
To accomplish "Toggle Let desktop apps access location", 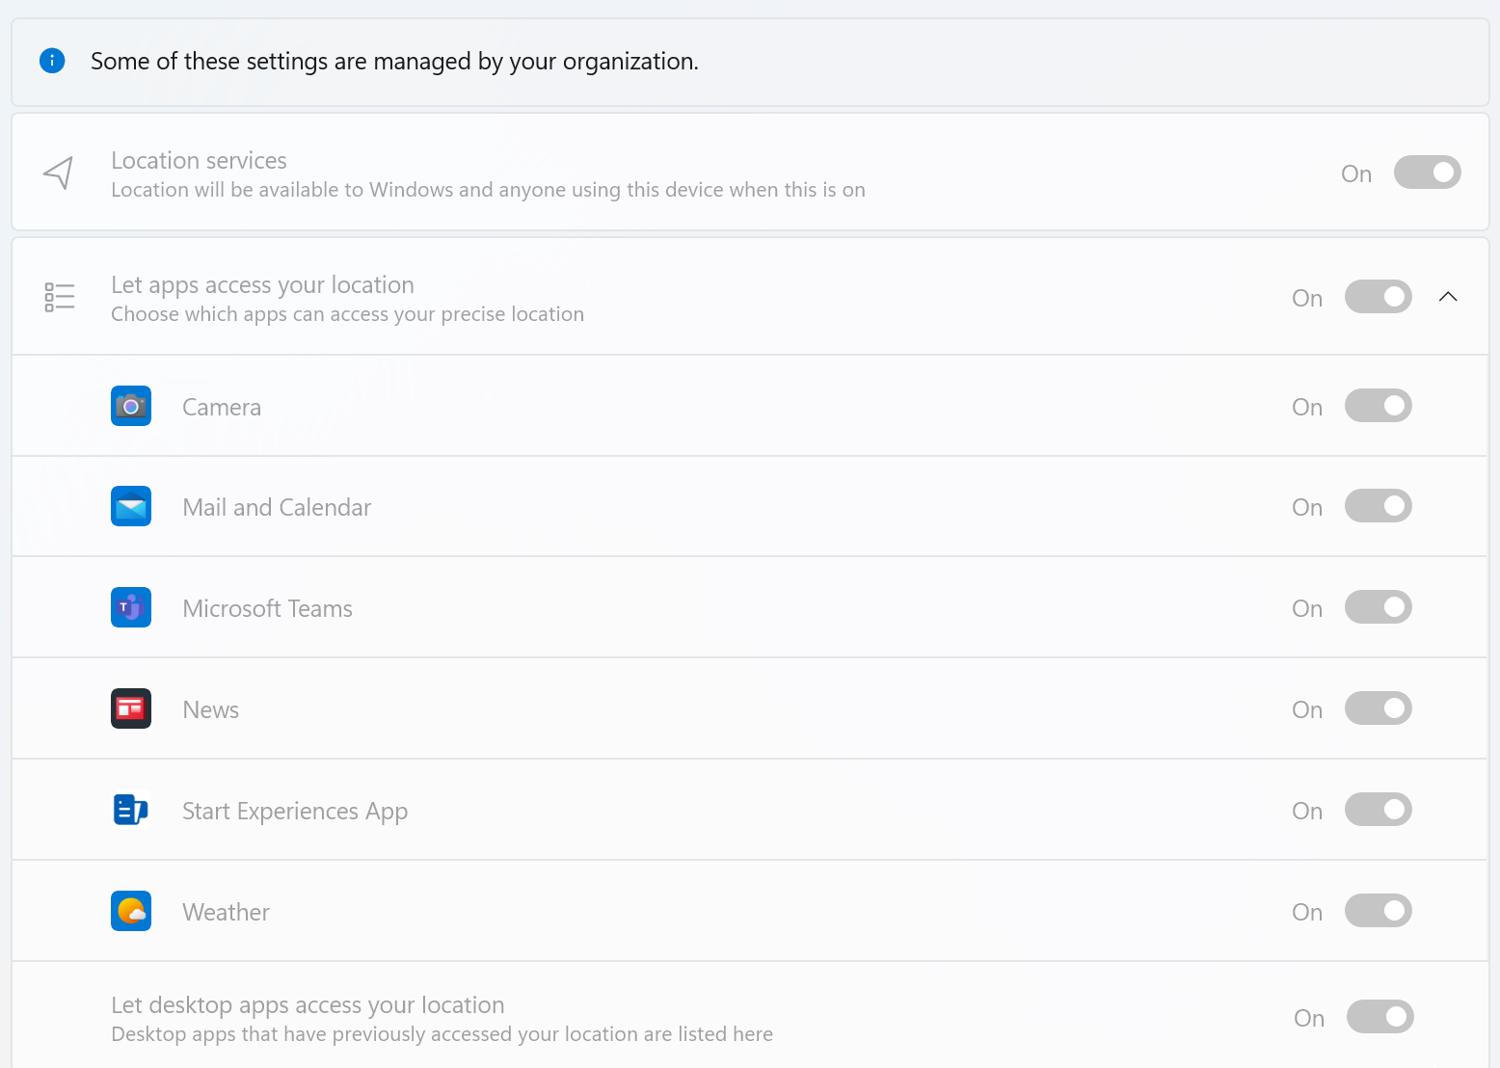I will coord(1380,1017).
